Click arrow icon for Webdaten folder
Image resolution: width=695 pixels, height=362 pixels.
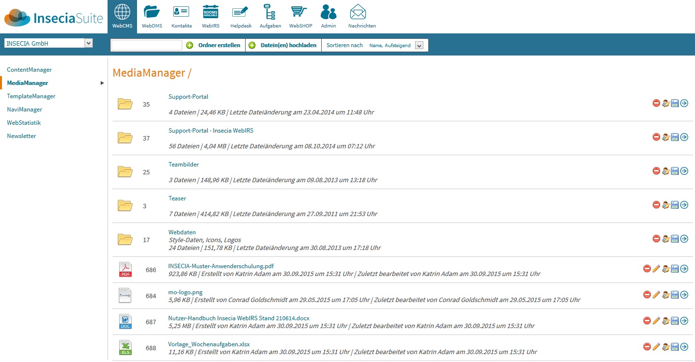684,239
